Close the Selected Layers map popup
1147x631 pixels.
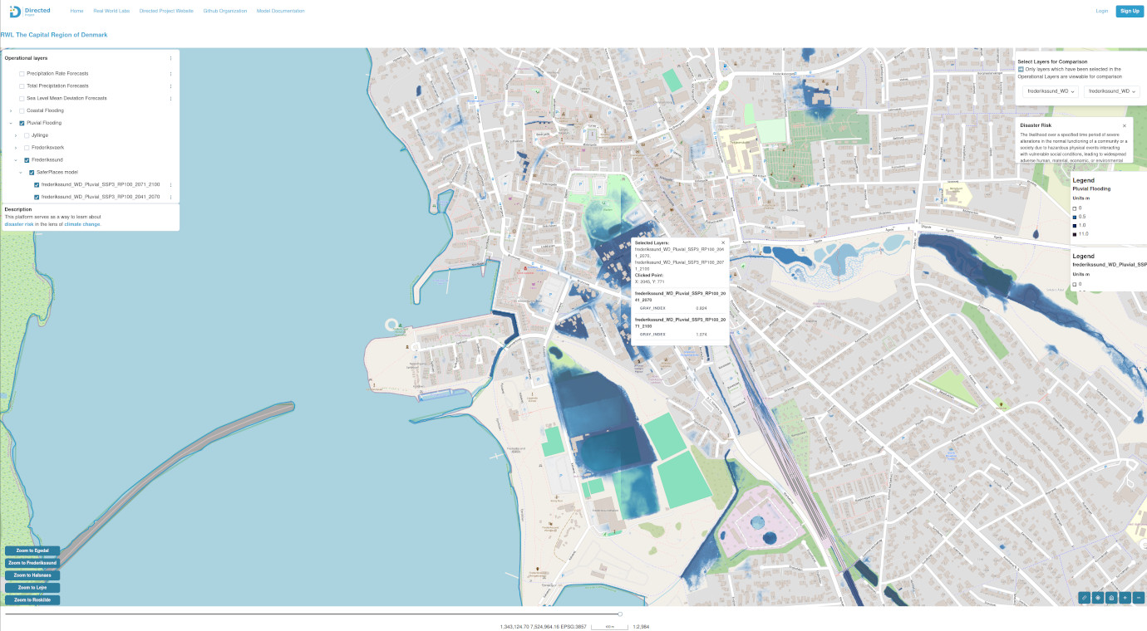pyautogui.click(x=723, y=242)
